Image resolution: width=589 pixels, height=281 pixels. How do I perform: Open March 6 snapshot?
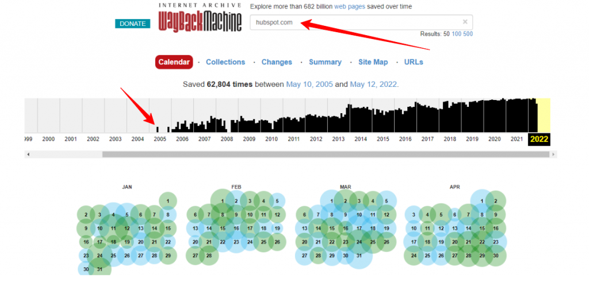click(304, 215)
